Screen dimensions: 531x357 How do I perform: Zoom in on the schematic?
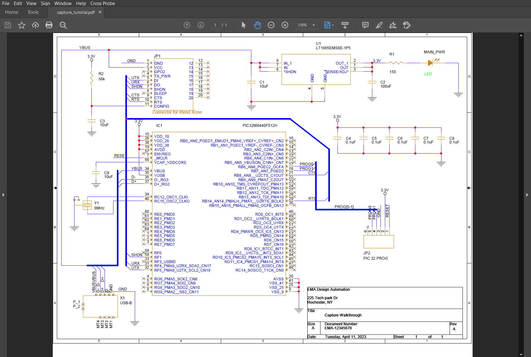[285, 25]
